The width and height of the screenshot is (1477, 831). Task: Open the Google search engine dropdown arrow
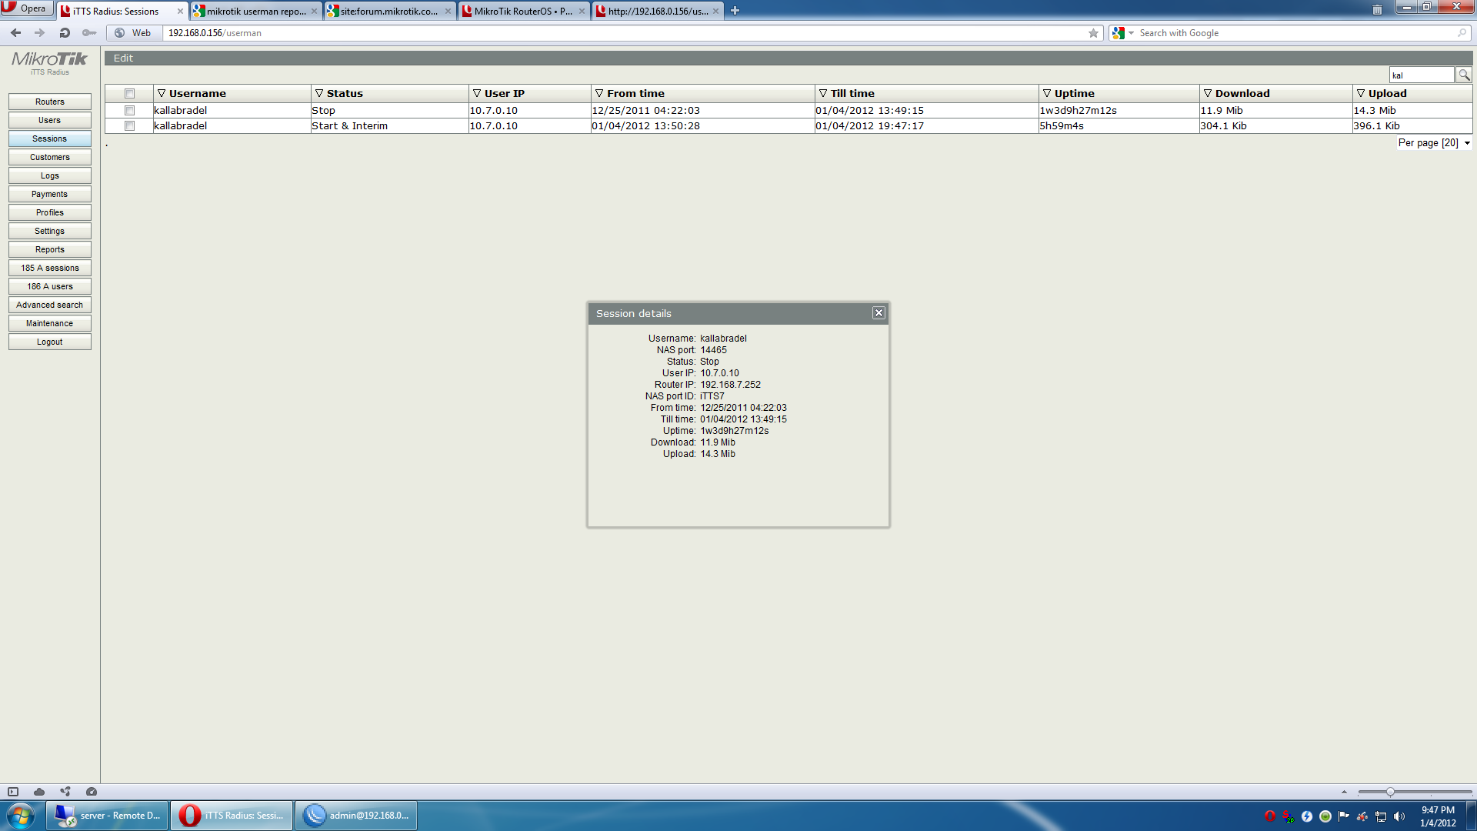coord(1131,33)
